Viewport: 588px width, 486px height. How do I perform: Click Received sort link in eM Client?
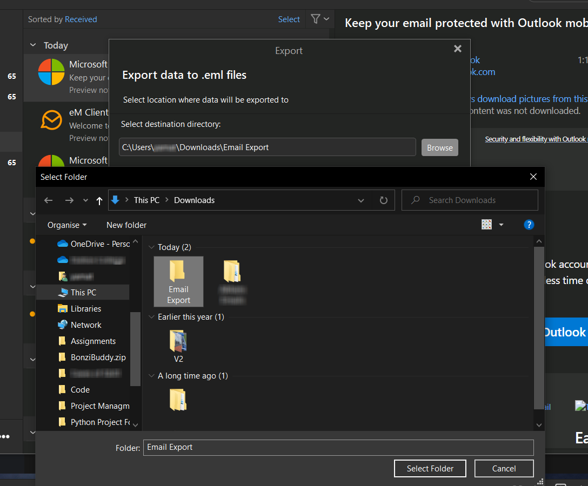[81, 19]
